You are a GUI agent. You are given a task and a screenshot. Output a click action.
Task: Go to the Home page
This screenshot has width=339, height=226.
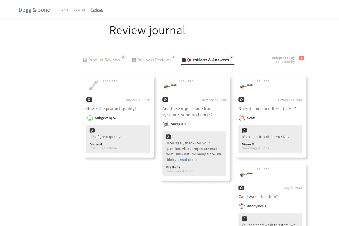click(64, 10)
